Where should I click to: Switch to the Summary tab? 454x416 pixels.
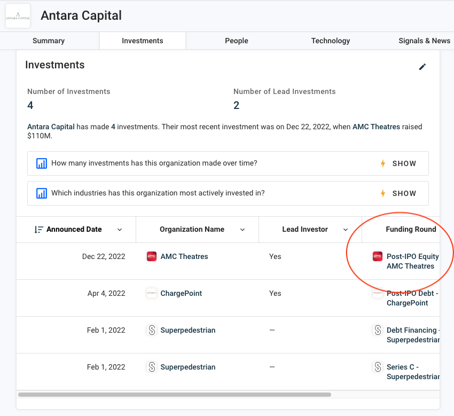tap(49, 41)
